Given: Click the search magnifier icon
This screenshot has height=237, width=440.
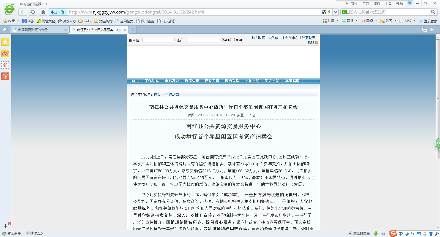Looking at the screenshot, I should pos(433,12).
